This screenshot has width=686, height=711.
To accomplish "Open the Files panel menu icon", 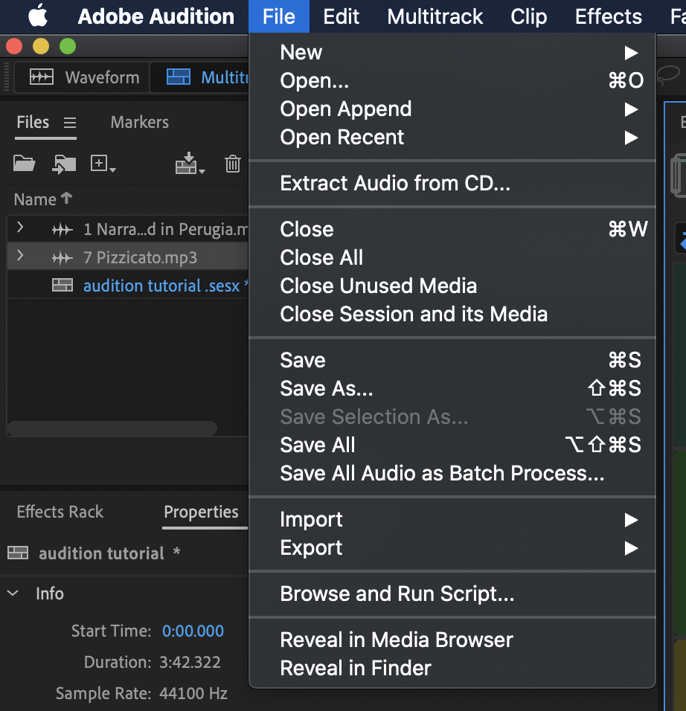I will 69,123.
